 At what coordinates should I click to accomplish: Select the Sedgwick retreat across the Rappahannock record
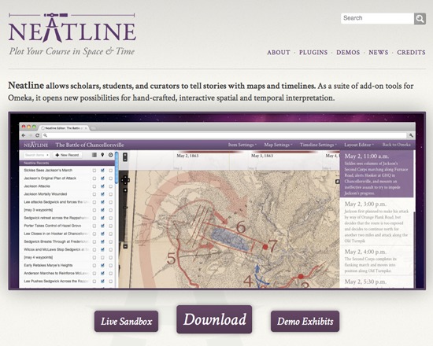click(56, 218)
